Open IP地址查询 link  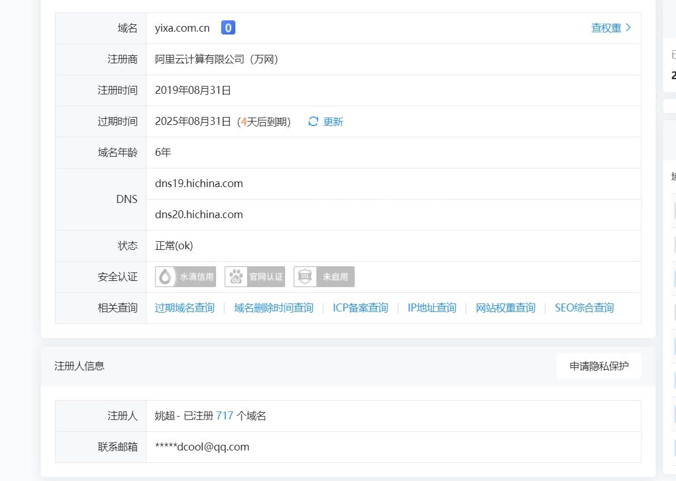[432, 308]
